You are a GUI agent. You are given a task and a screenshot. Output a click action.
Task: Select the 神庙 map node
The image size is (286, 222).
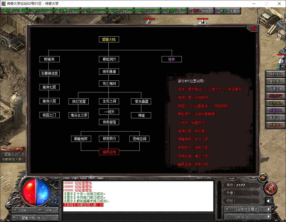click(x=141, y=115)
